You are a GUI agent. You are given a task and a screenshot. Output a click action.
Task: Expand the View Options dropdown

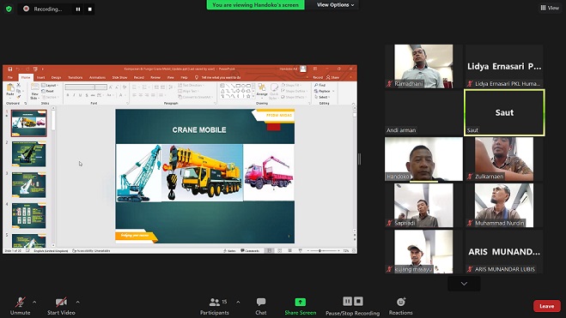coord(335,4)
